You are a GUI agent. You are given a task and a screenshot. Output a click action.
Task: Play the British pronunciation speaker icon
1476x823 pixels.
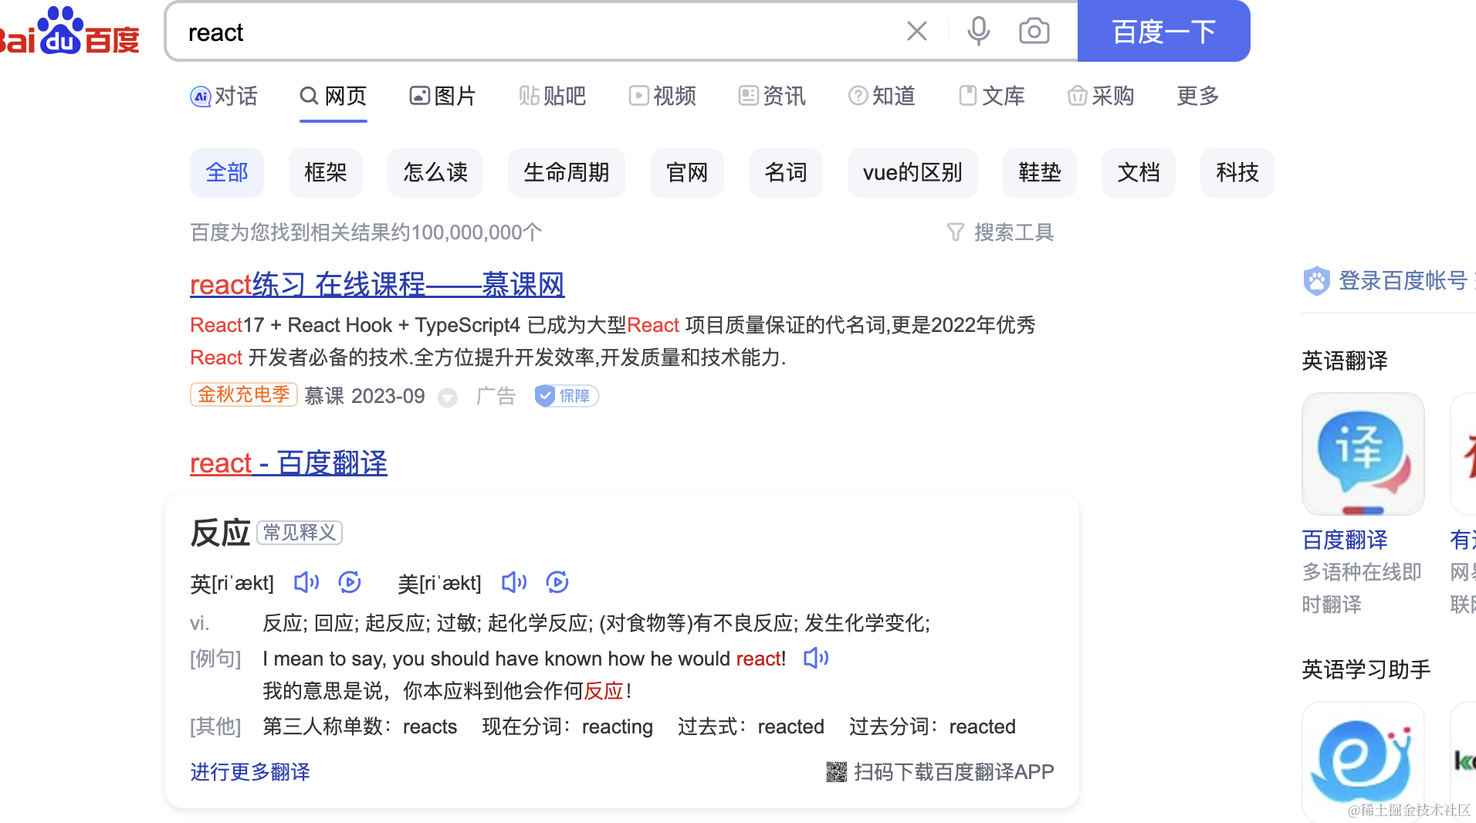(x=306, y=582)
